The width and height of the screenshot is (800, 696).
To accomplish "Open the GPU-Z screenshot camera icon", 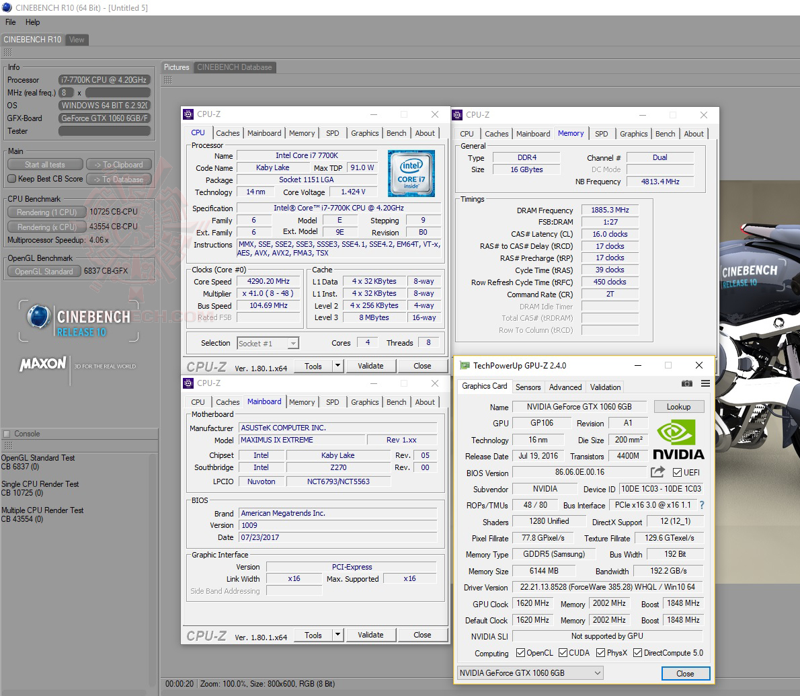I will click(x=686, y=383).
